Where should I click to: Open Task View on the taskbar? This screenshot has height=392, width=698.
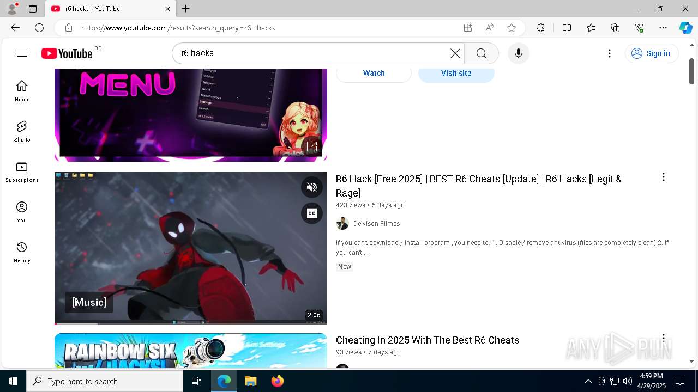(x=196, y=381)
